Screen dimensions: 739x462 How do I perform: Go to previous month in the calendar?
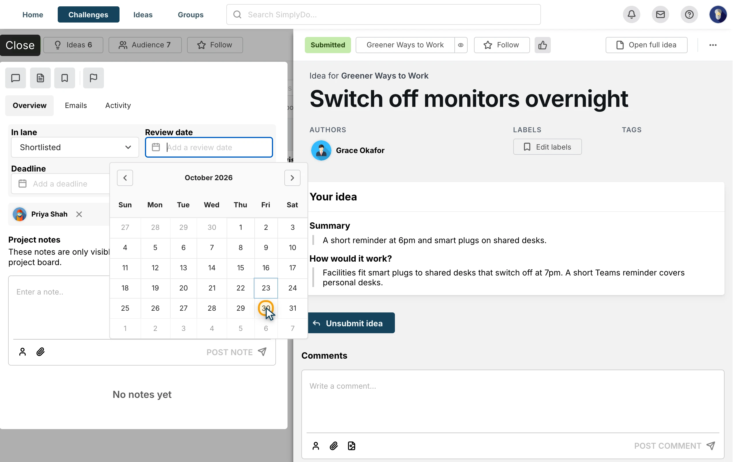click(125, 178)
